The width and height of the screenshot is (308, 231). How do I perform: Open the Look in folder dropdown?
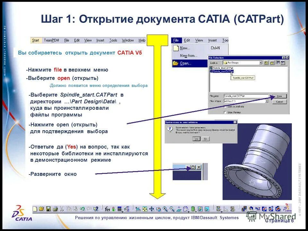click(x=260, y=63)
